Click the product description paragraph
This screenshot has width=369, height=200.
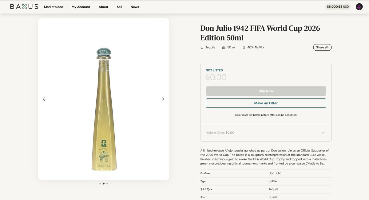[x=265, y=157]
